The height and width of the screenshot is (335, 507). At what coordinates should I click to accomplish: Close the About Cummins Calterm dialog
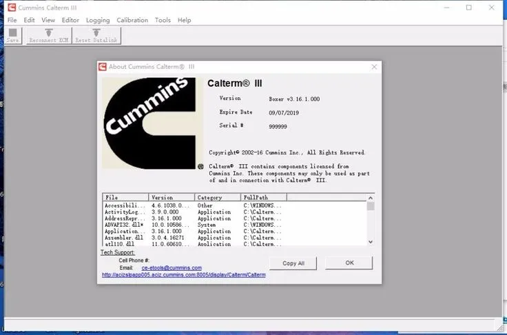pos(374,67)
